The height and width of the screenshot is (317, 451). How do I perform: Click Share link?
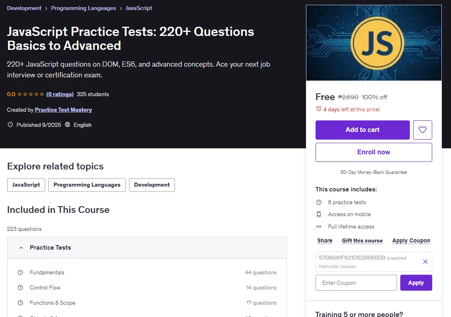(x=325, y=240)
